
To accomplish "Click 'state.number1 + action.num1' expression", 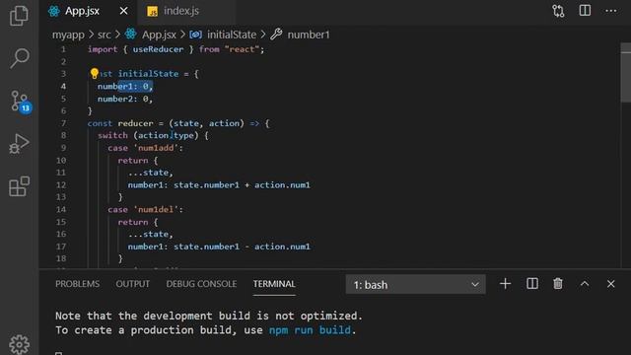I will pos(242,184).
